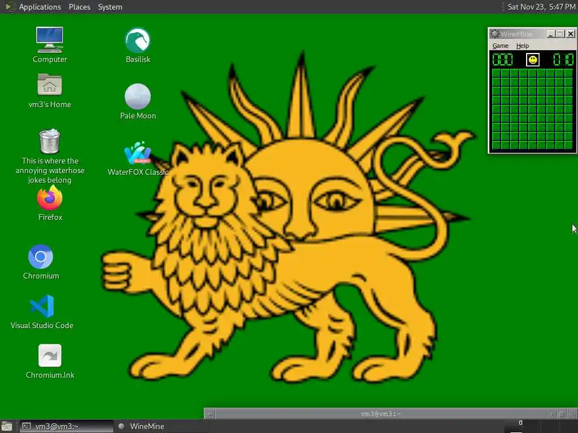The height and width of the screenshot is (433, 578).
Task: Open the Computer desktop icon
Action: [50, 40]
